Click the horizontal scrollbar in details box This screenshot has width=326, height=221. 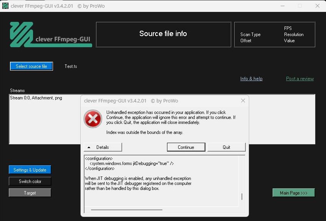coord(127,210)
